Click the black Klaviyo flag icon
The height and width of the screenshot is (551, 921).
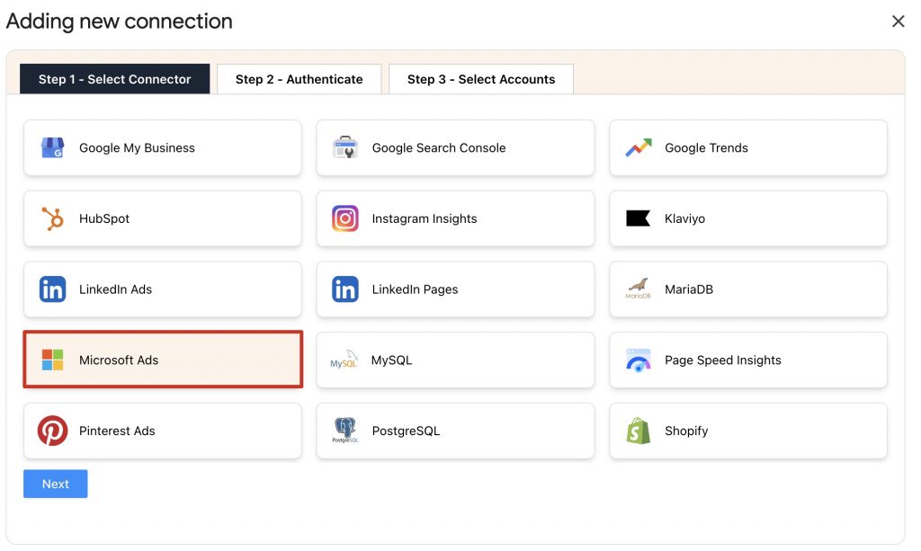638,218
